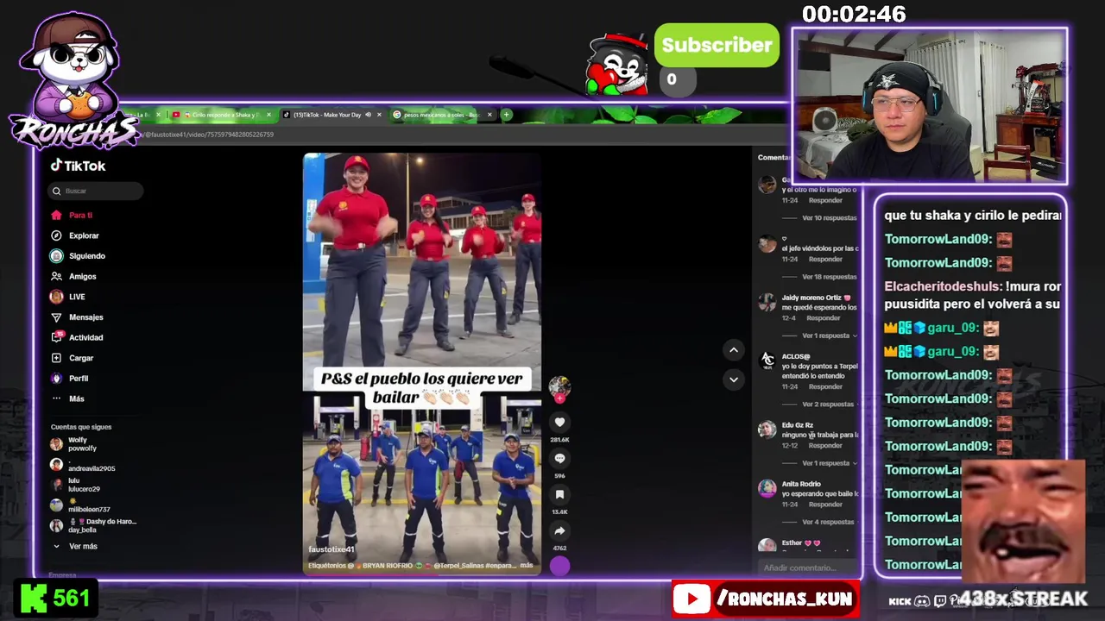Open Mensajes inbox

point(77,317)
